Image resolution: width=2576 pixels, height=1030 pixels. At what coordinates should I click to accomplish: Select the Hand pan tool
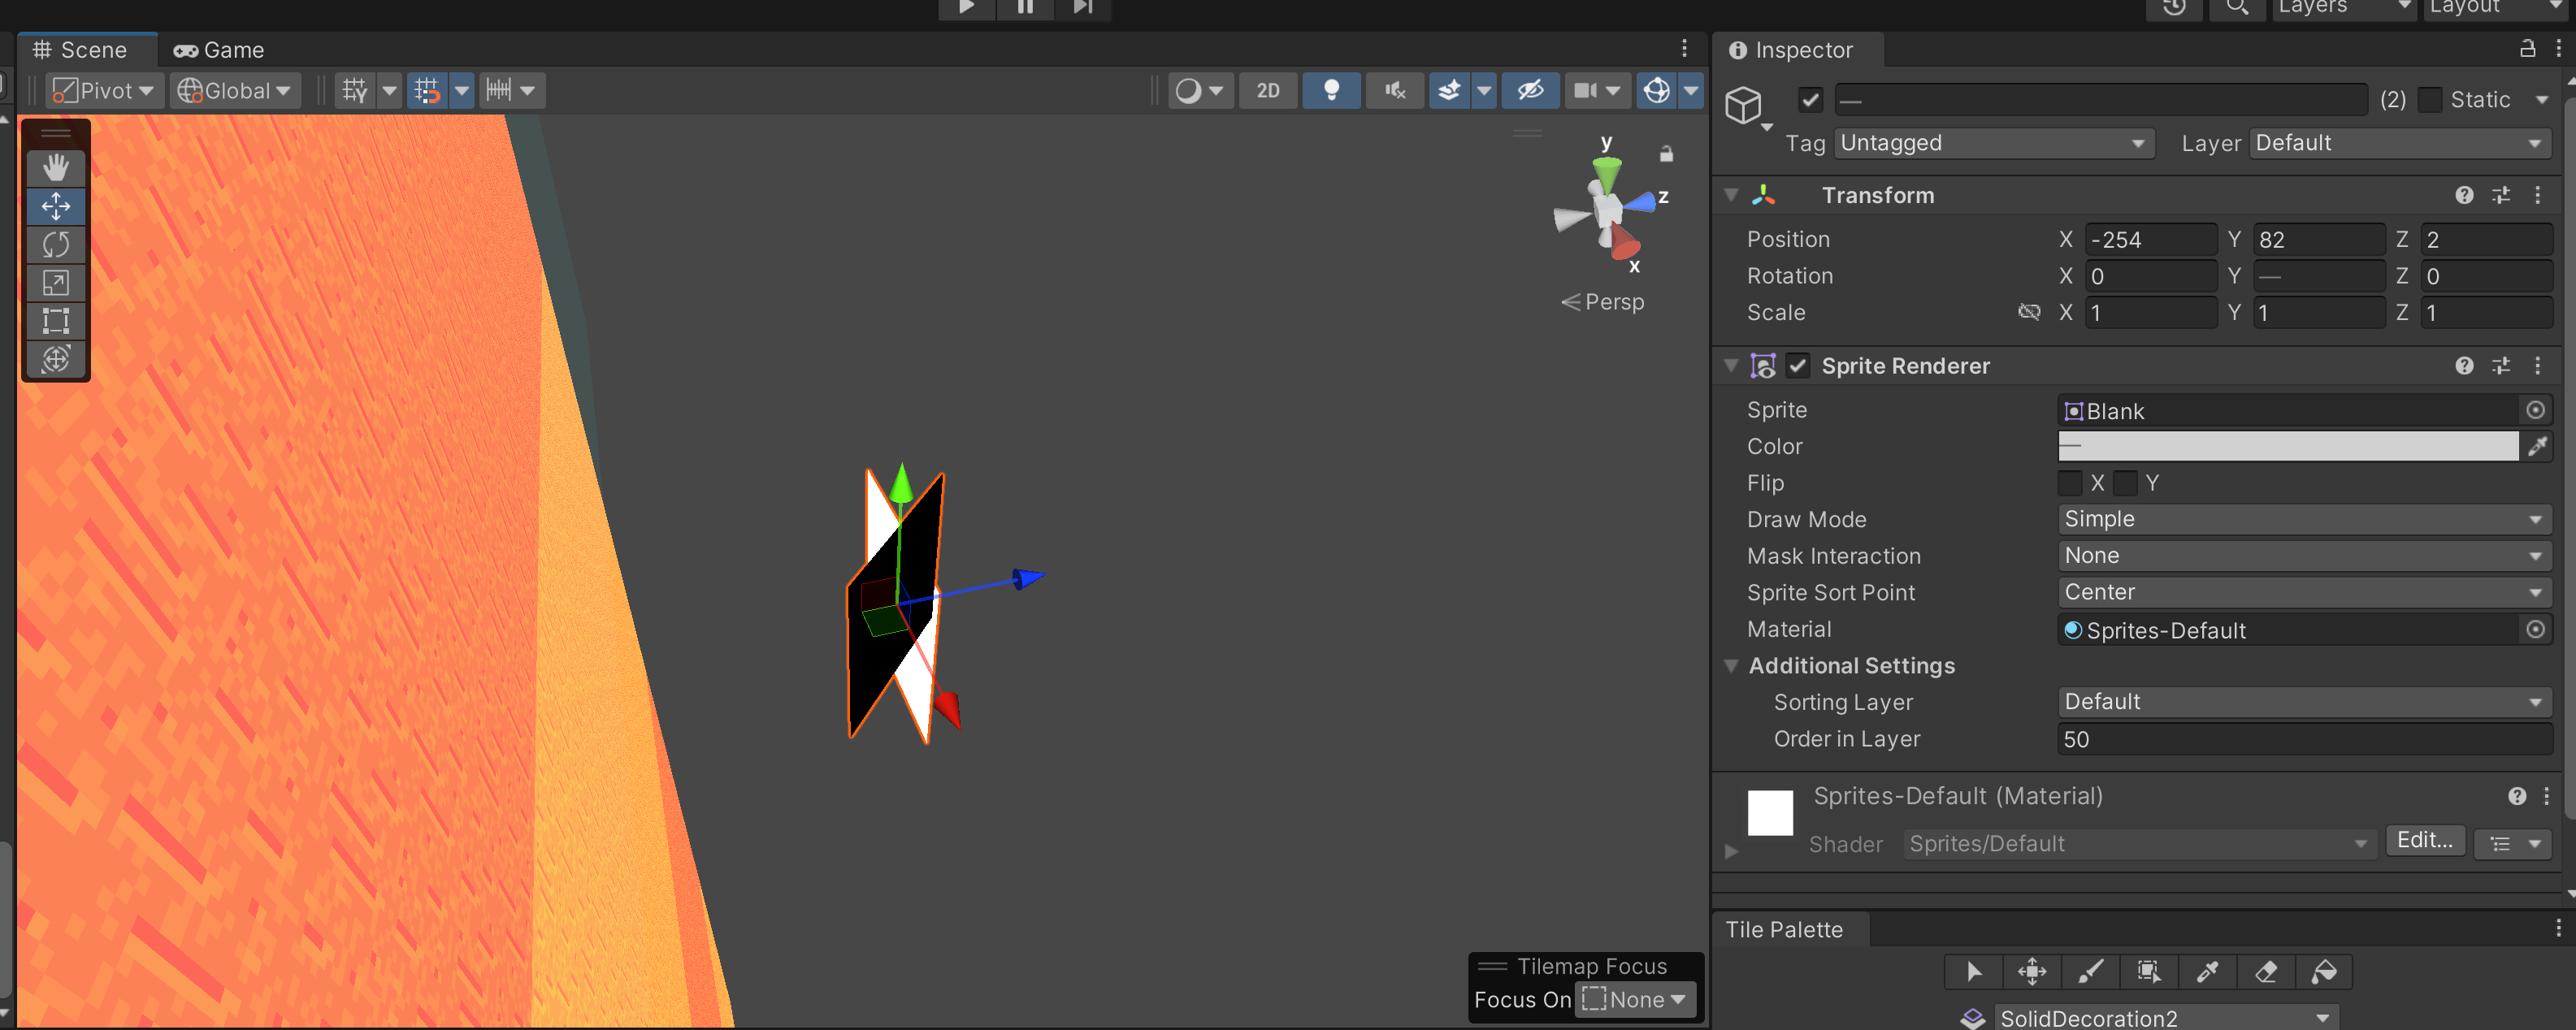pyautogui.click(x=56, y=168)
